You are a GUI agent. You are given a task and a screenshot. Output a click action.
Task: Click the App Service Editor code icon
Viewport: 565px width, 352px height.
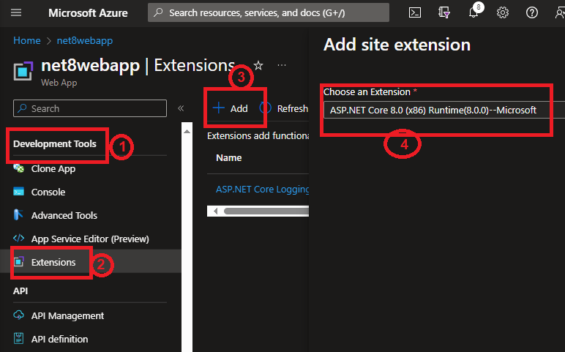(19, 238)
